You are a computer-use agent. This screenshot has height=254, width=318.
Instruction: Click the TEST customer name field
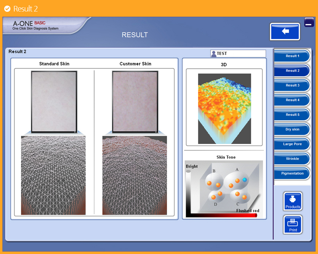pos(241,54)
